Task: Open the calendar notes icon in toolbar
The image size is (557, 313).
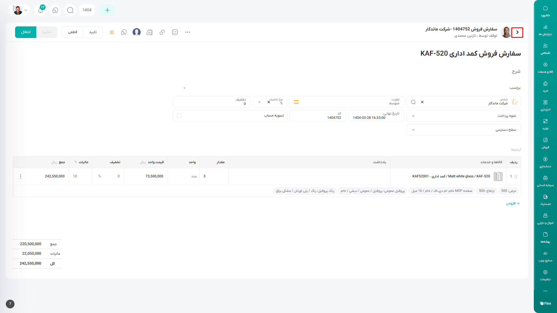Action: tap(149, 32)
